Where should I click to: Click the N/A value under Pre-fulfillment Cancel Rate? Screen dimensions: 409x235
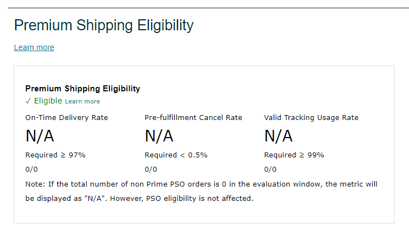[x=159, y=136]
